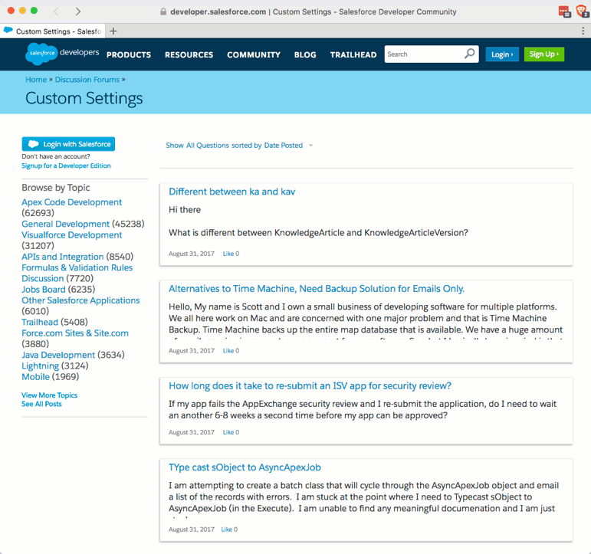Open 'TYpe cast sObject to AsyncApexJob' post

tap(245, 467)
